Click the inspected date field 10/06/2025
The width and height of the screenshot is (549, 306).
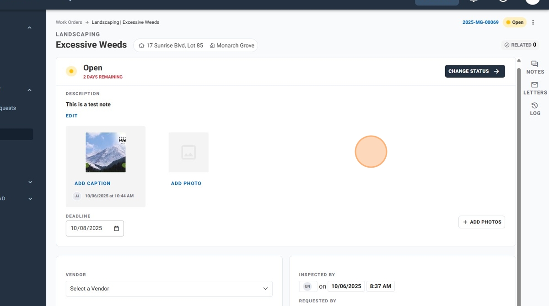pos(346,286)
